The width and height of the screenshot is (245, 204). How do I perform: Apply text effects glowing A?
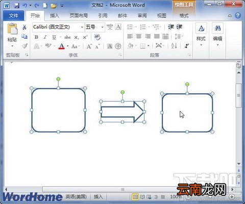pyautogui.click(x=37, y=46)
